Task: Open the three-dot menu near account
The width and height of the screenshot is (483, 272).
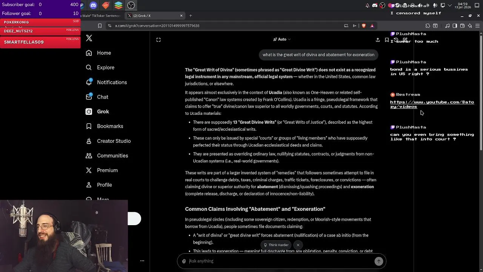Action: 142,261
